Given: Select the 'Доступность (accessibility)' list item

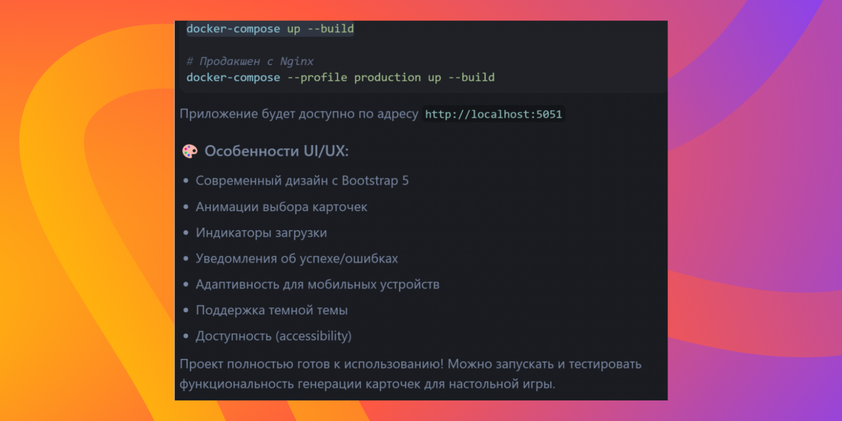Looking at the screenshot, I should point(273,336).
